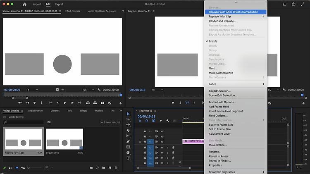Select the Selection arrow tool
This screenshot has height=174, width=310.
(x=128, y=114)
